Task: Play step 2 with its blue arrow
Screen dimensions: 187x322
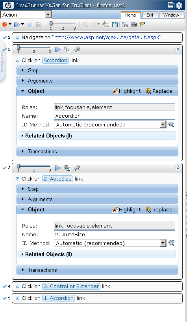Action: pyautogui.click(x=58, y=49)
